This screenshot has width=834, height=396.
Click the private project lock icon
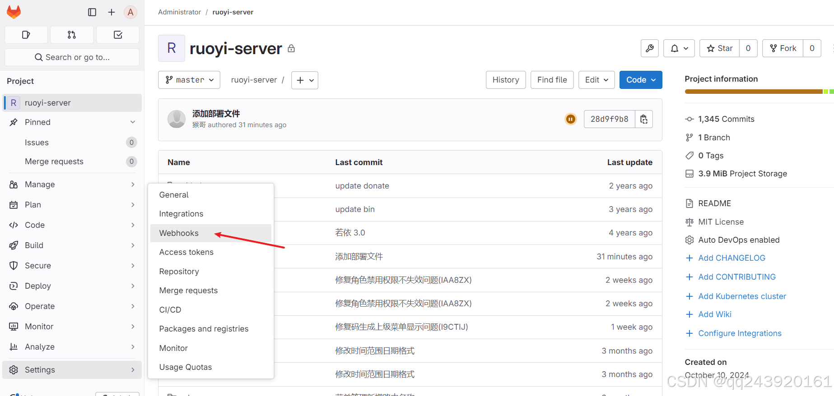[x=291, y=48]
